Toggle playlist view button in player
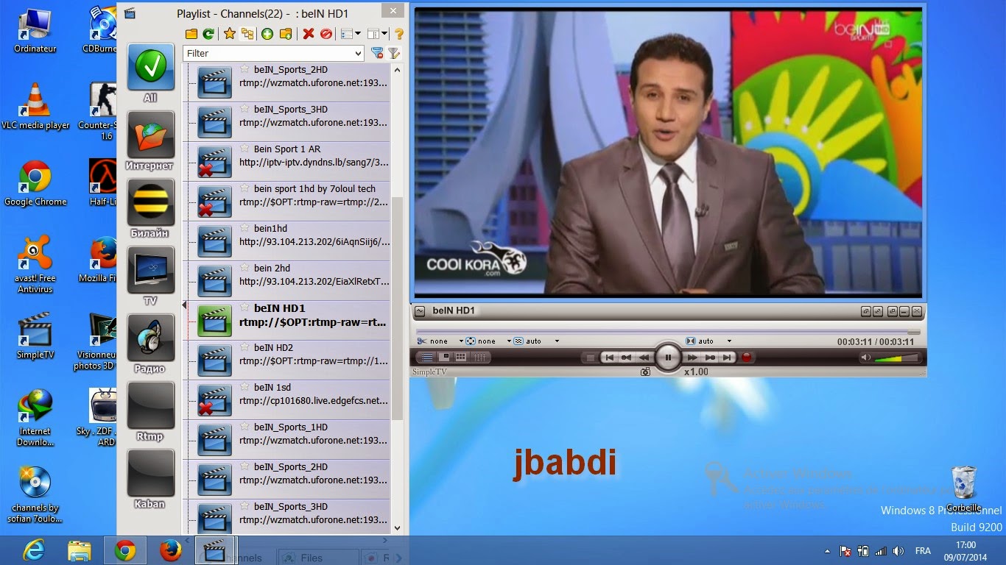The image size is (1006, 565). pos(427,358)
